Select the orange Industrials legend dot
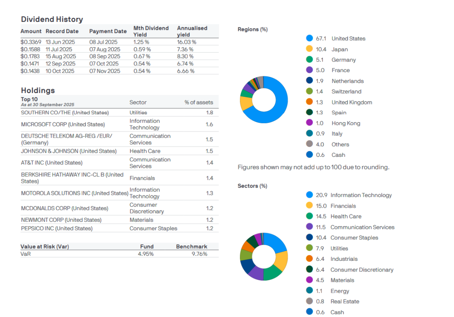Image resolution: width=454 pixels, height=317 pixels. pos(310,259)
